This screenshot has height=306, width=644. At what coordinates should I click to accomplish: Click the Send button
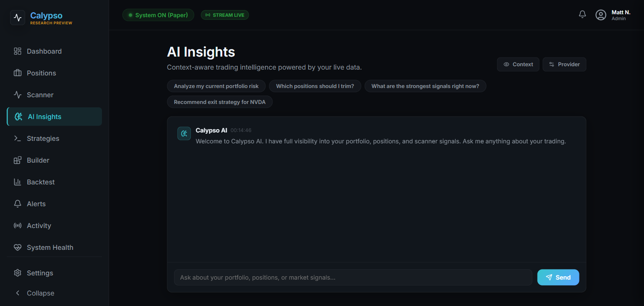(558, 277)
